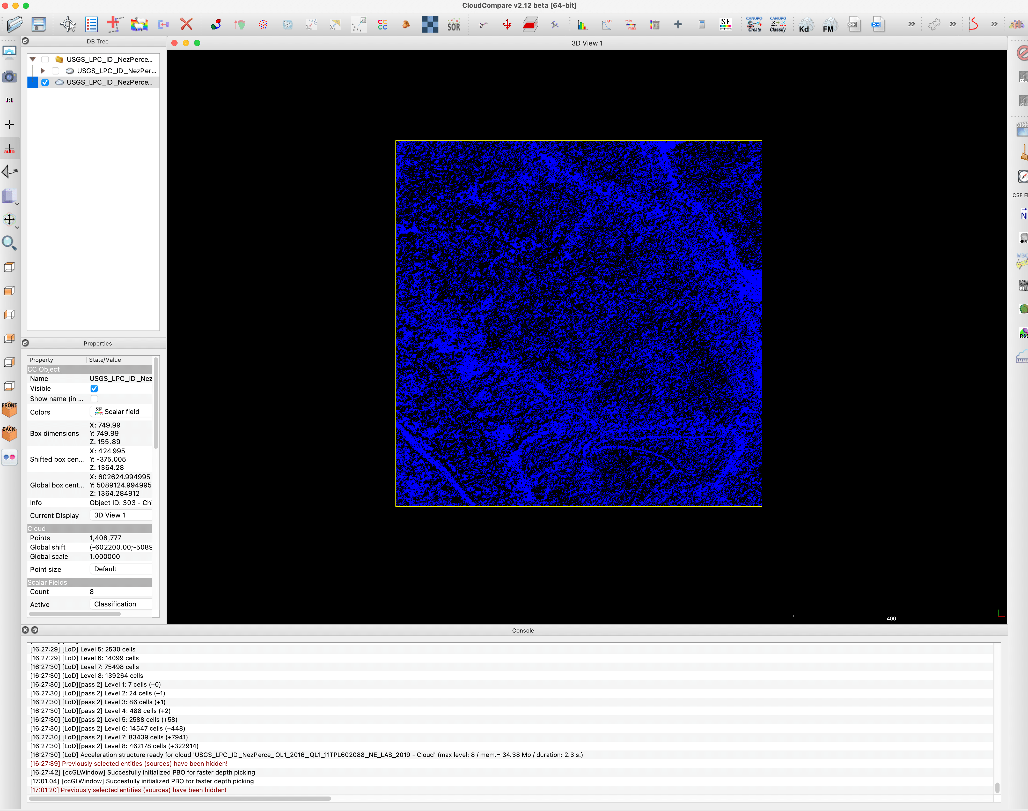
Task: Toggle the Visible property checkbox
Action: pyautogui.click(x=94, y=388)
